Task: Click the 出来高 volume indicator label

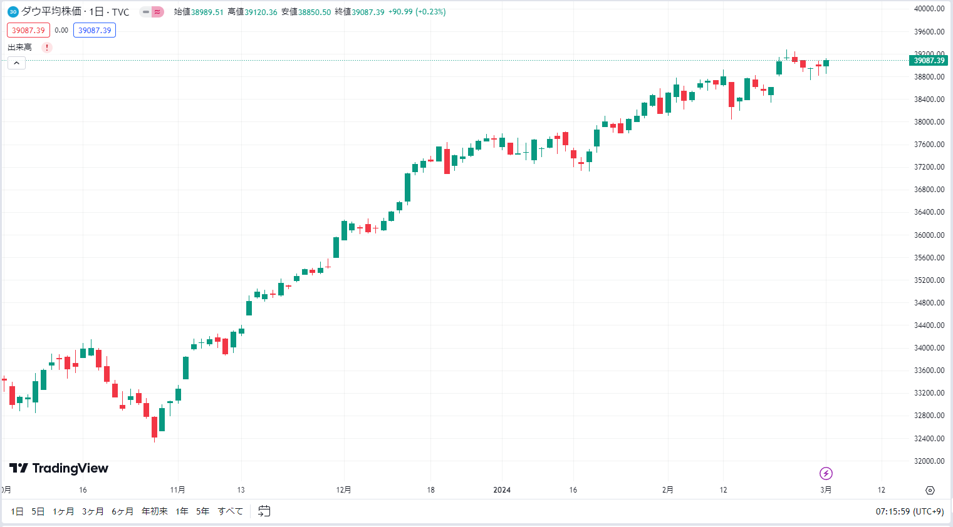Action: [x=19, y=48]
